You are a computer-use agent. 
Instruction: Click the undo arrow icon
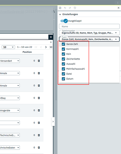pos(65,8)
